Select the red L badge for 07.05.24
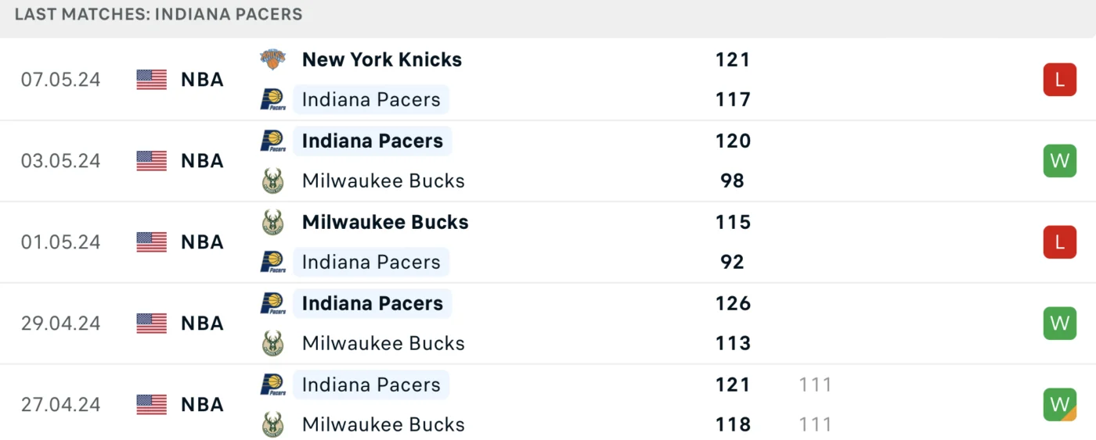The height and width of the screenshot is (440, 1096). coord(1060,80)
